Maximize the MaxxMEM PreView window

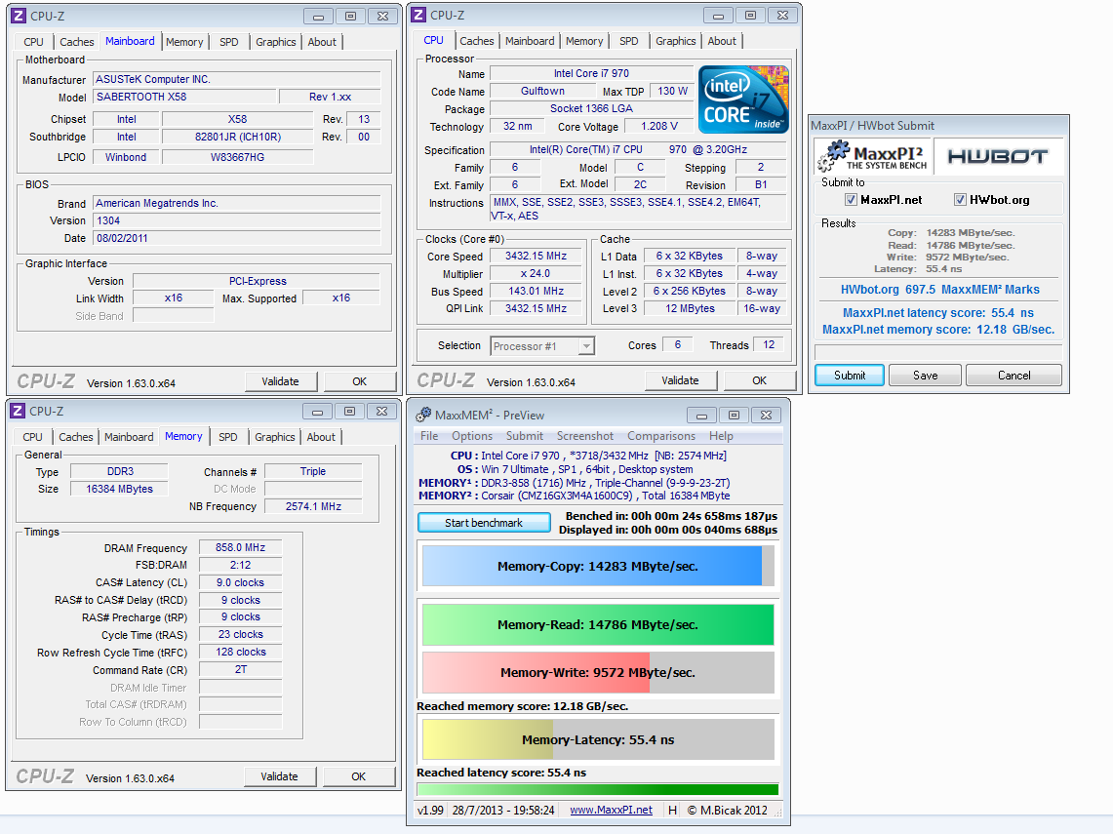(x=734, y=416)
